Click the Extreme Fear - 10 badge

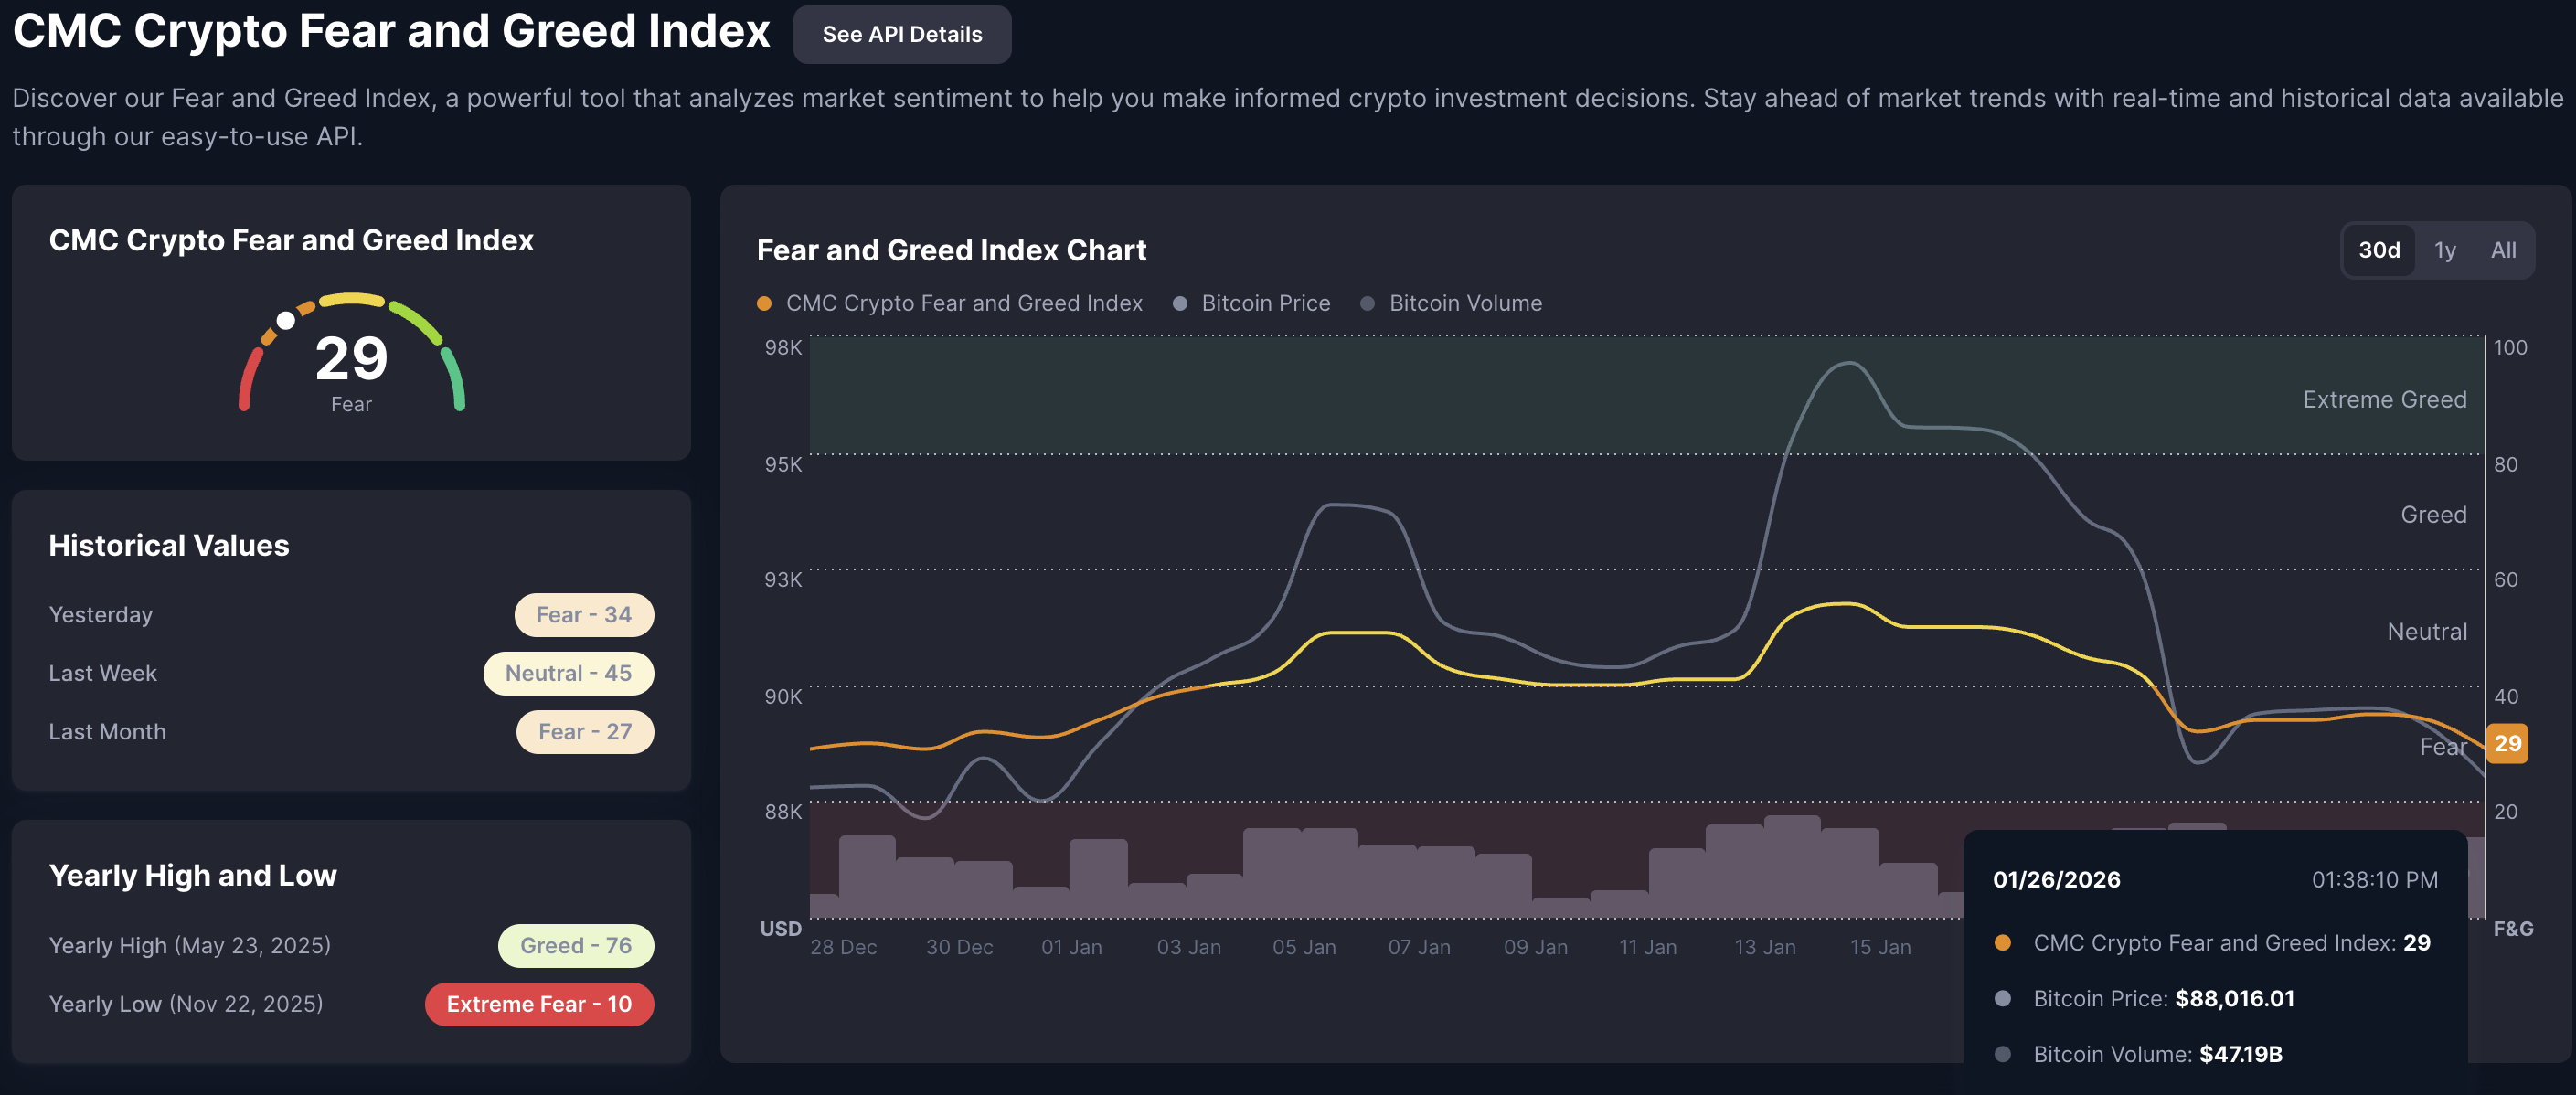click(539, 1004)
